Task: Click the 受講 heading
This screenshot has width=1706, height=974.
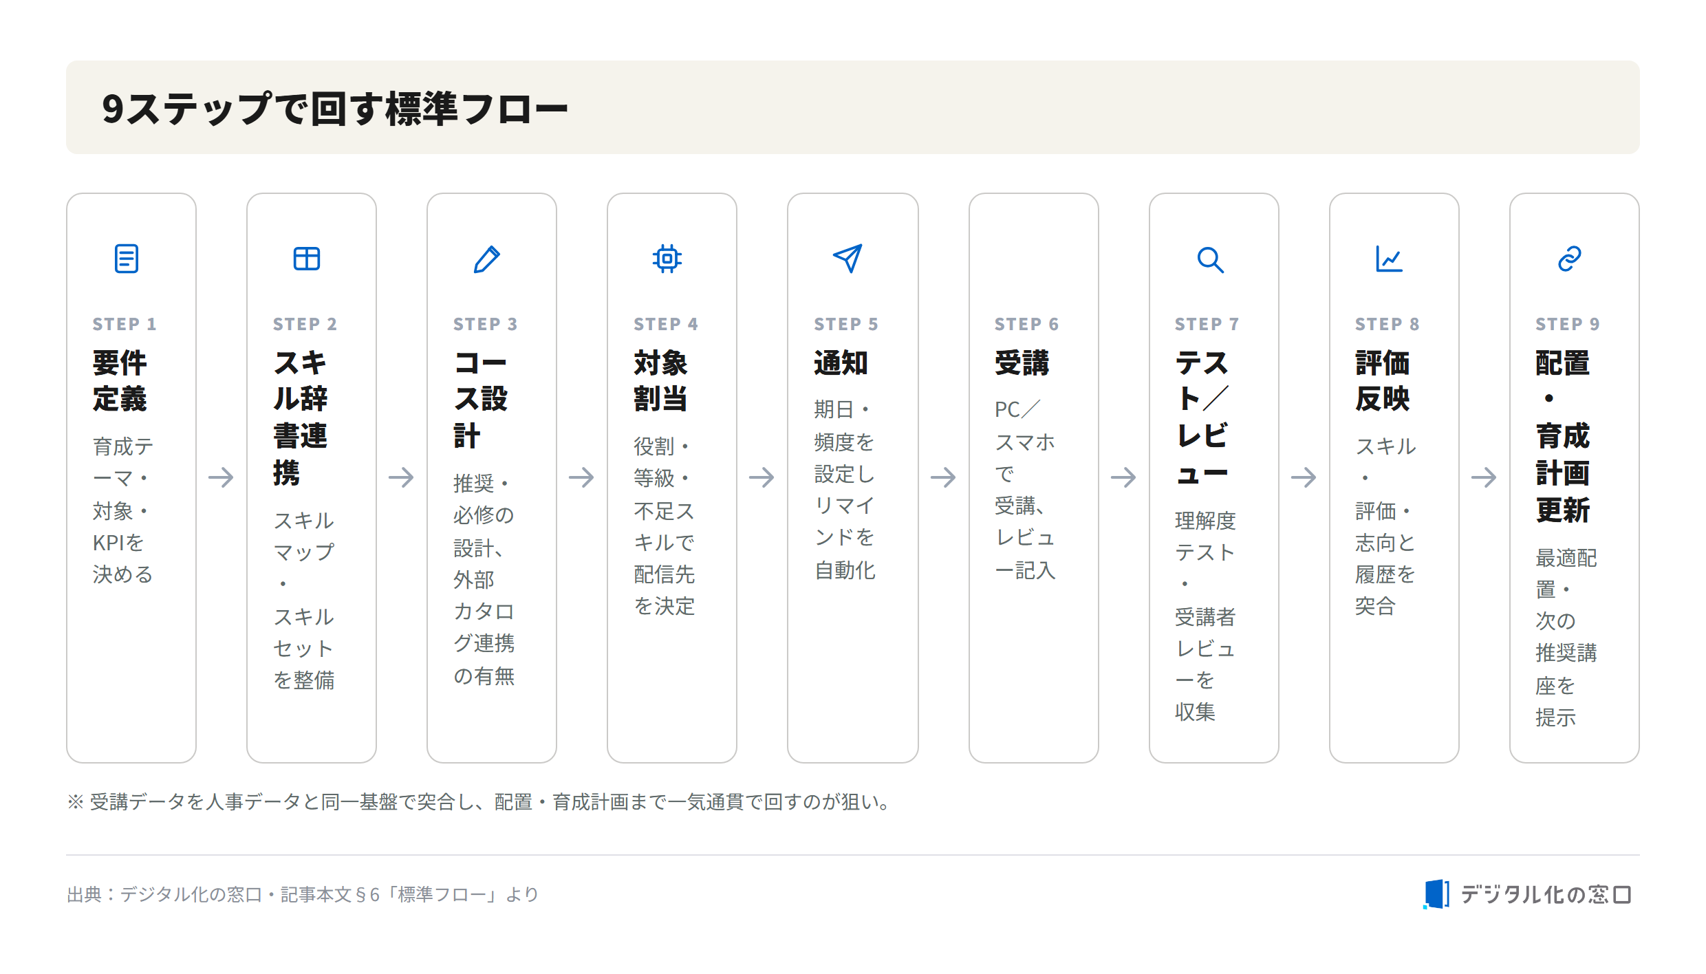Action: pyautogui.click(x=1022, y=362)
